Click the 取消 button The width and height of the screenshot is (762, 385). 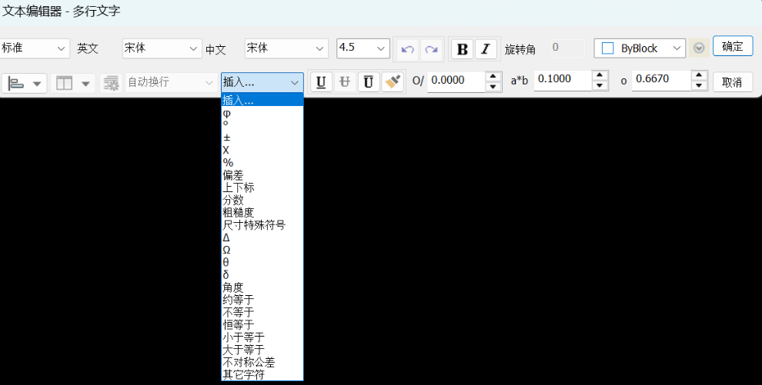click(x=732, y=81)
